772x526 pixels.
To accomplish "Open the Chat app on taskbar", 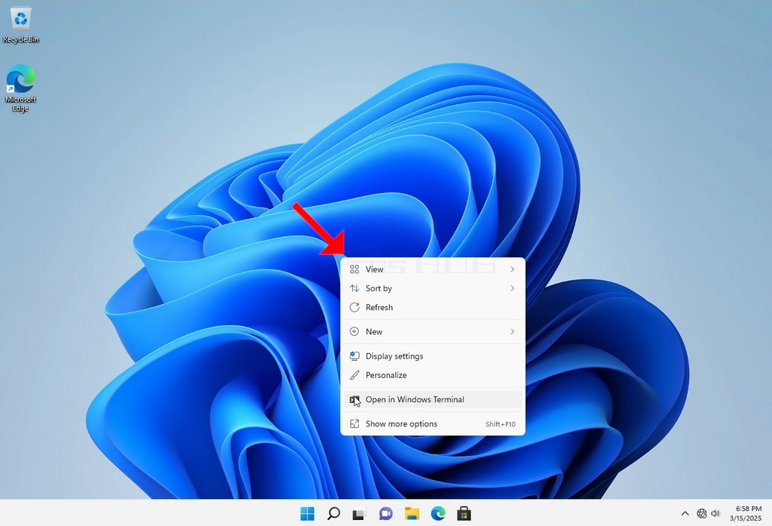I will (385, 514).
